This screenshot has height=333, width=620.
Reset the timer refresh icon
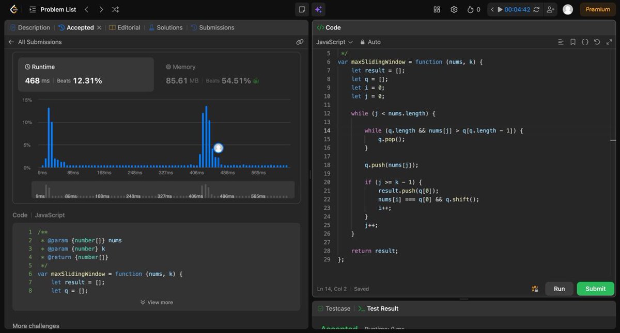coord(536,9)
